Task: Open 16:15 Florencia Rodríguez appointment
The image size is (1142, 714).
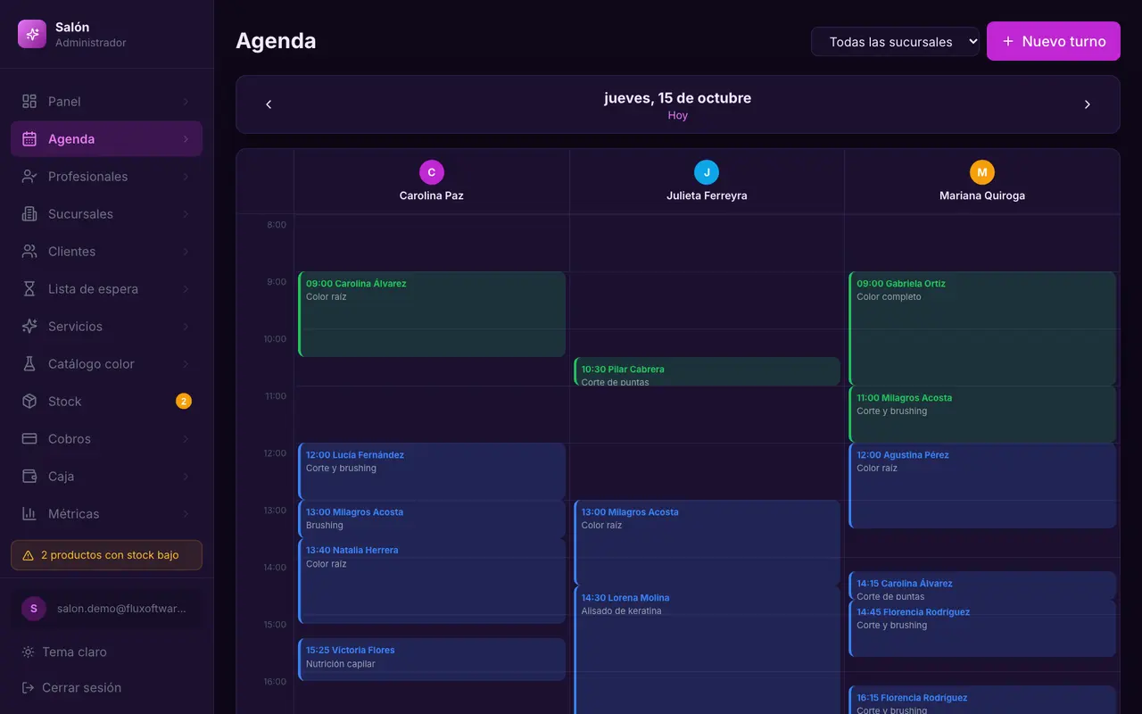Action: 982,700
